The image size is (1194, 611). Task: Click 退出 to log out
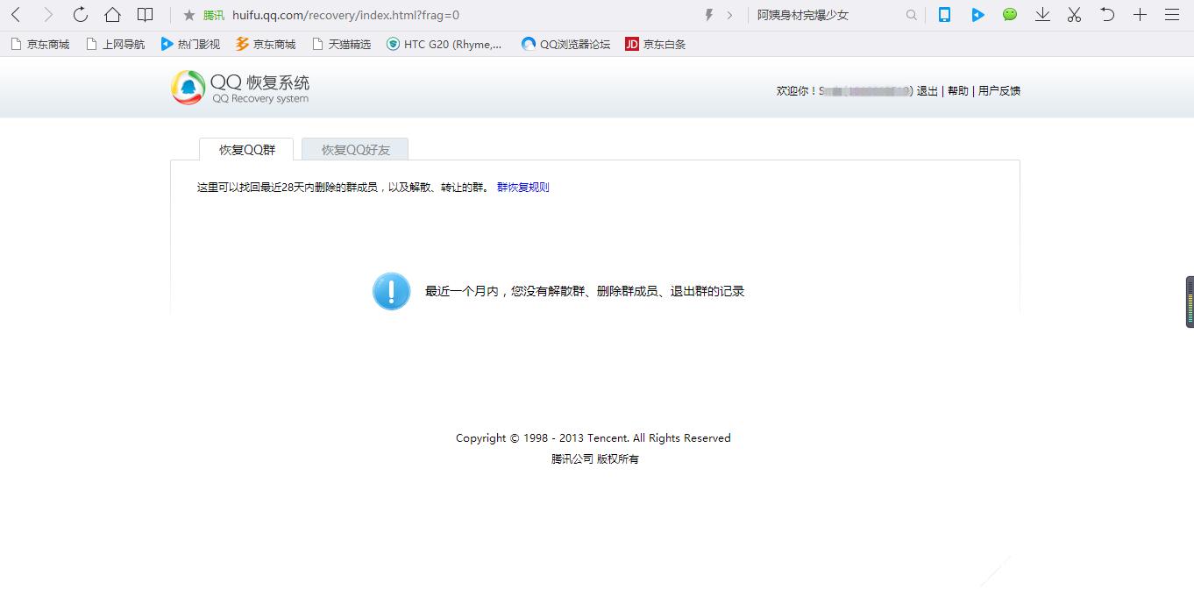pyautogui.click(x=927, y=90)
